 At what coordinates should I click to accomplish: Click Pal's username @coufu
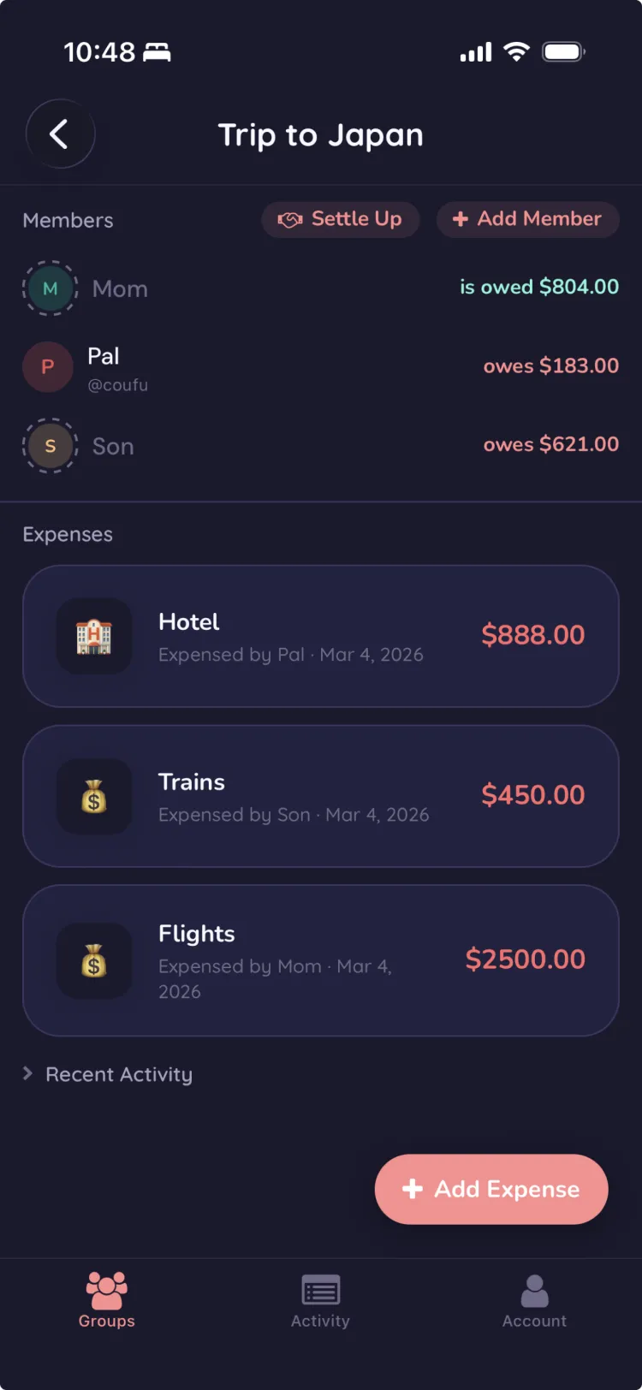(118, 385)
